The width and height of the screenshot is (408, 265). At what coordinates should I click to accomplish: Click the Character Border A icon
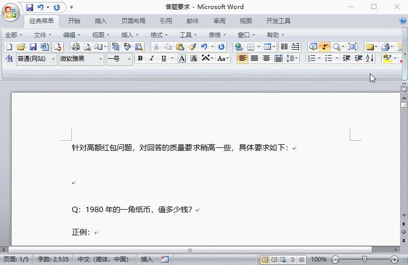182,58
